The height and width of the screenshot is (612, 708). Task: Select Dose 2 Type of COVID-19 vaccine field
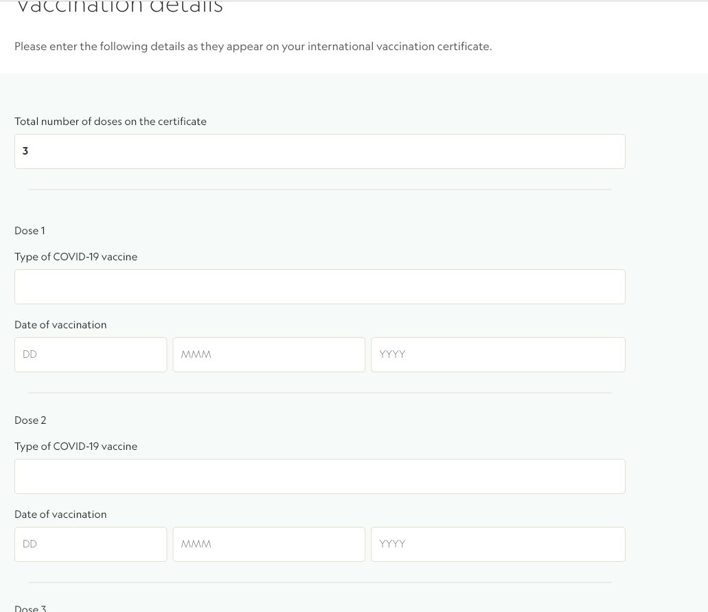pyautogui.click(x=320, y=477)
